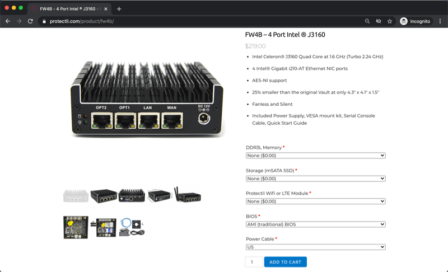The width and height of the screenshot is (448, 272).
Task: Select the open motherboard thumbnail
Action: [76, 227]
